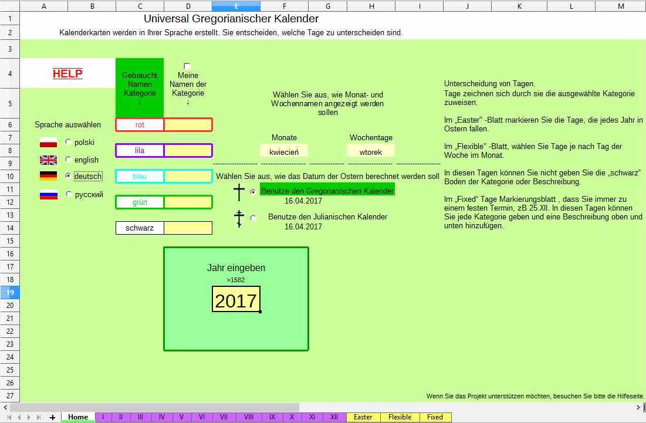Click the Orthodox cross icon
646x423 pixels.
point(239,218)
